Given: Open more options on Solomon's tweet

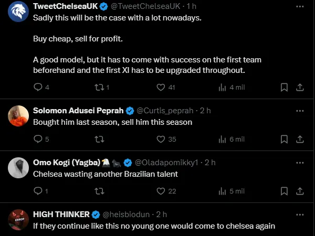Looking at the screenshot, I should point(300,111).
